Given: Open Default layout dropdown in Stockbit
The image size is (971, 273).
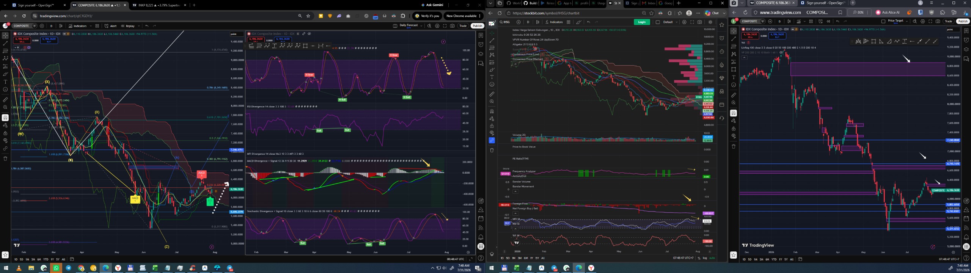Looking at the screenshot, I should coord(677,22).
